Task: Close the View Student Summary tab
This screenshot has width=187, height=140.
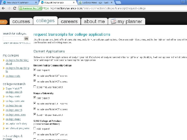Action: pos(36,3)
